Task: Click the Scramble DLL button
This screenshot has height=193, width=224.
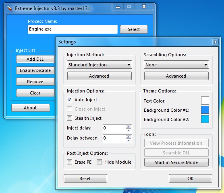Action: [x=176, y=153]
